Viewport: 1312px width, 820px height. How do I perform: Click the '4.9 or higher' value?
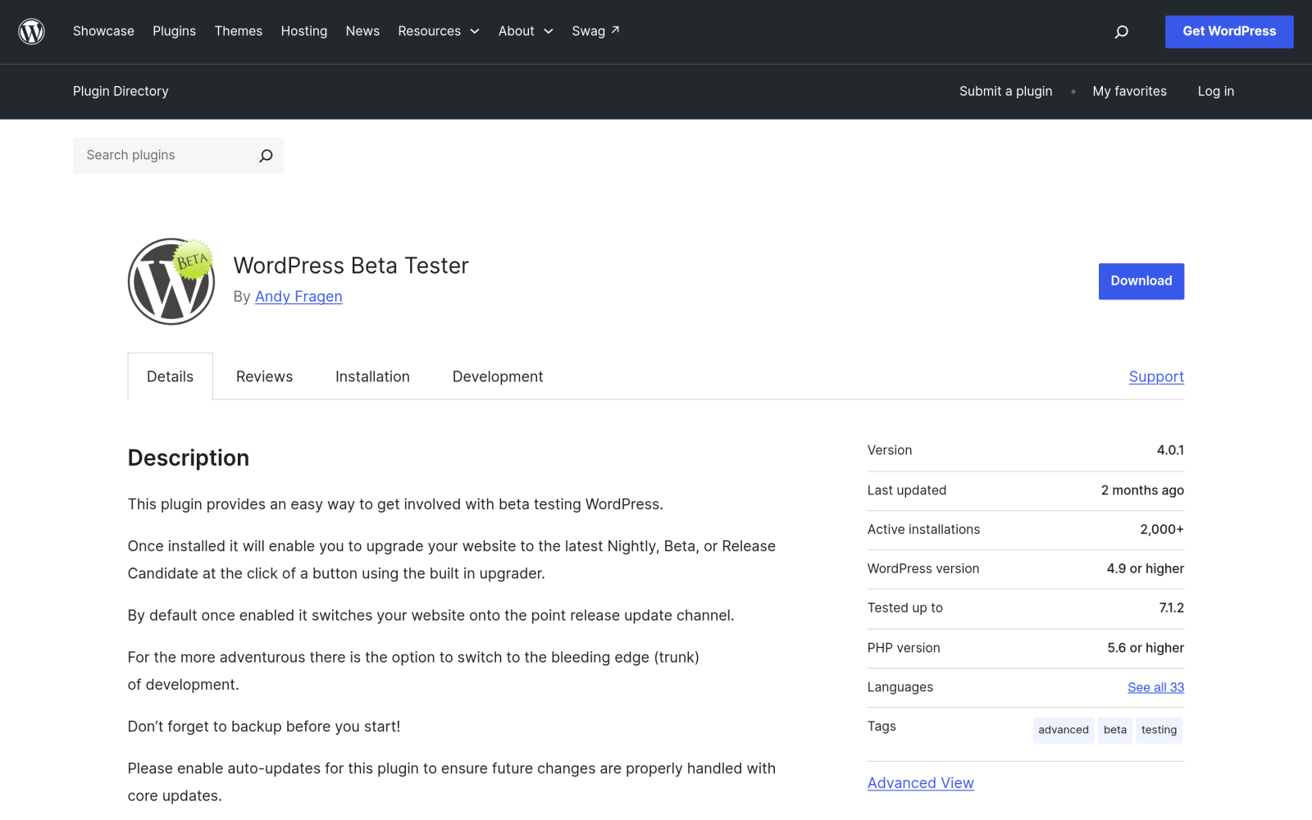[1145, 569]
